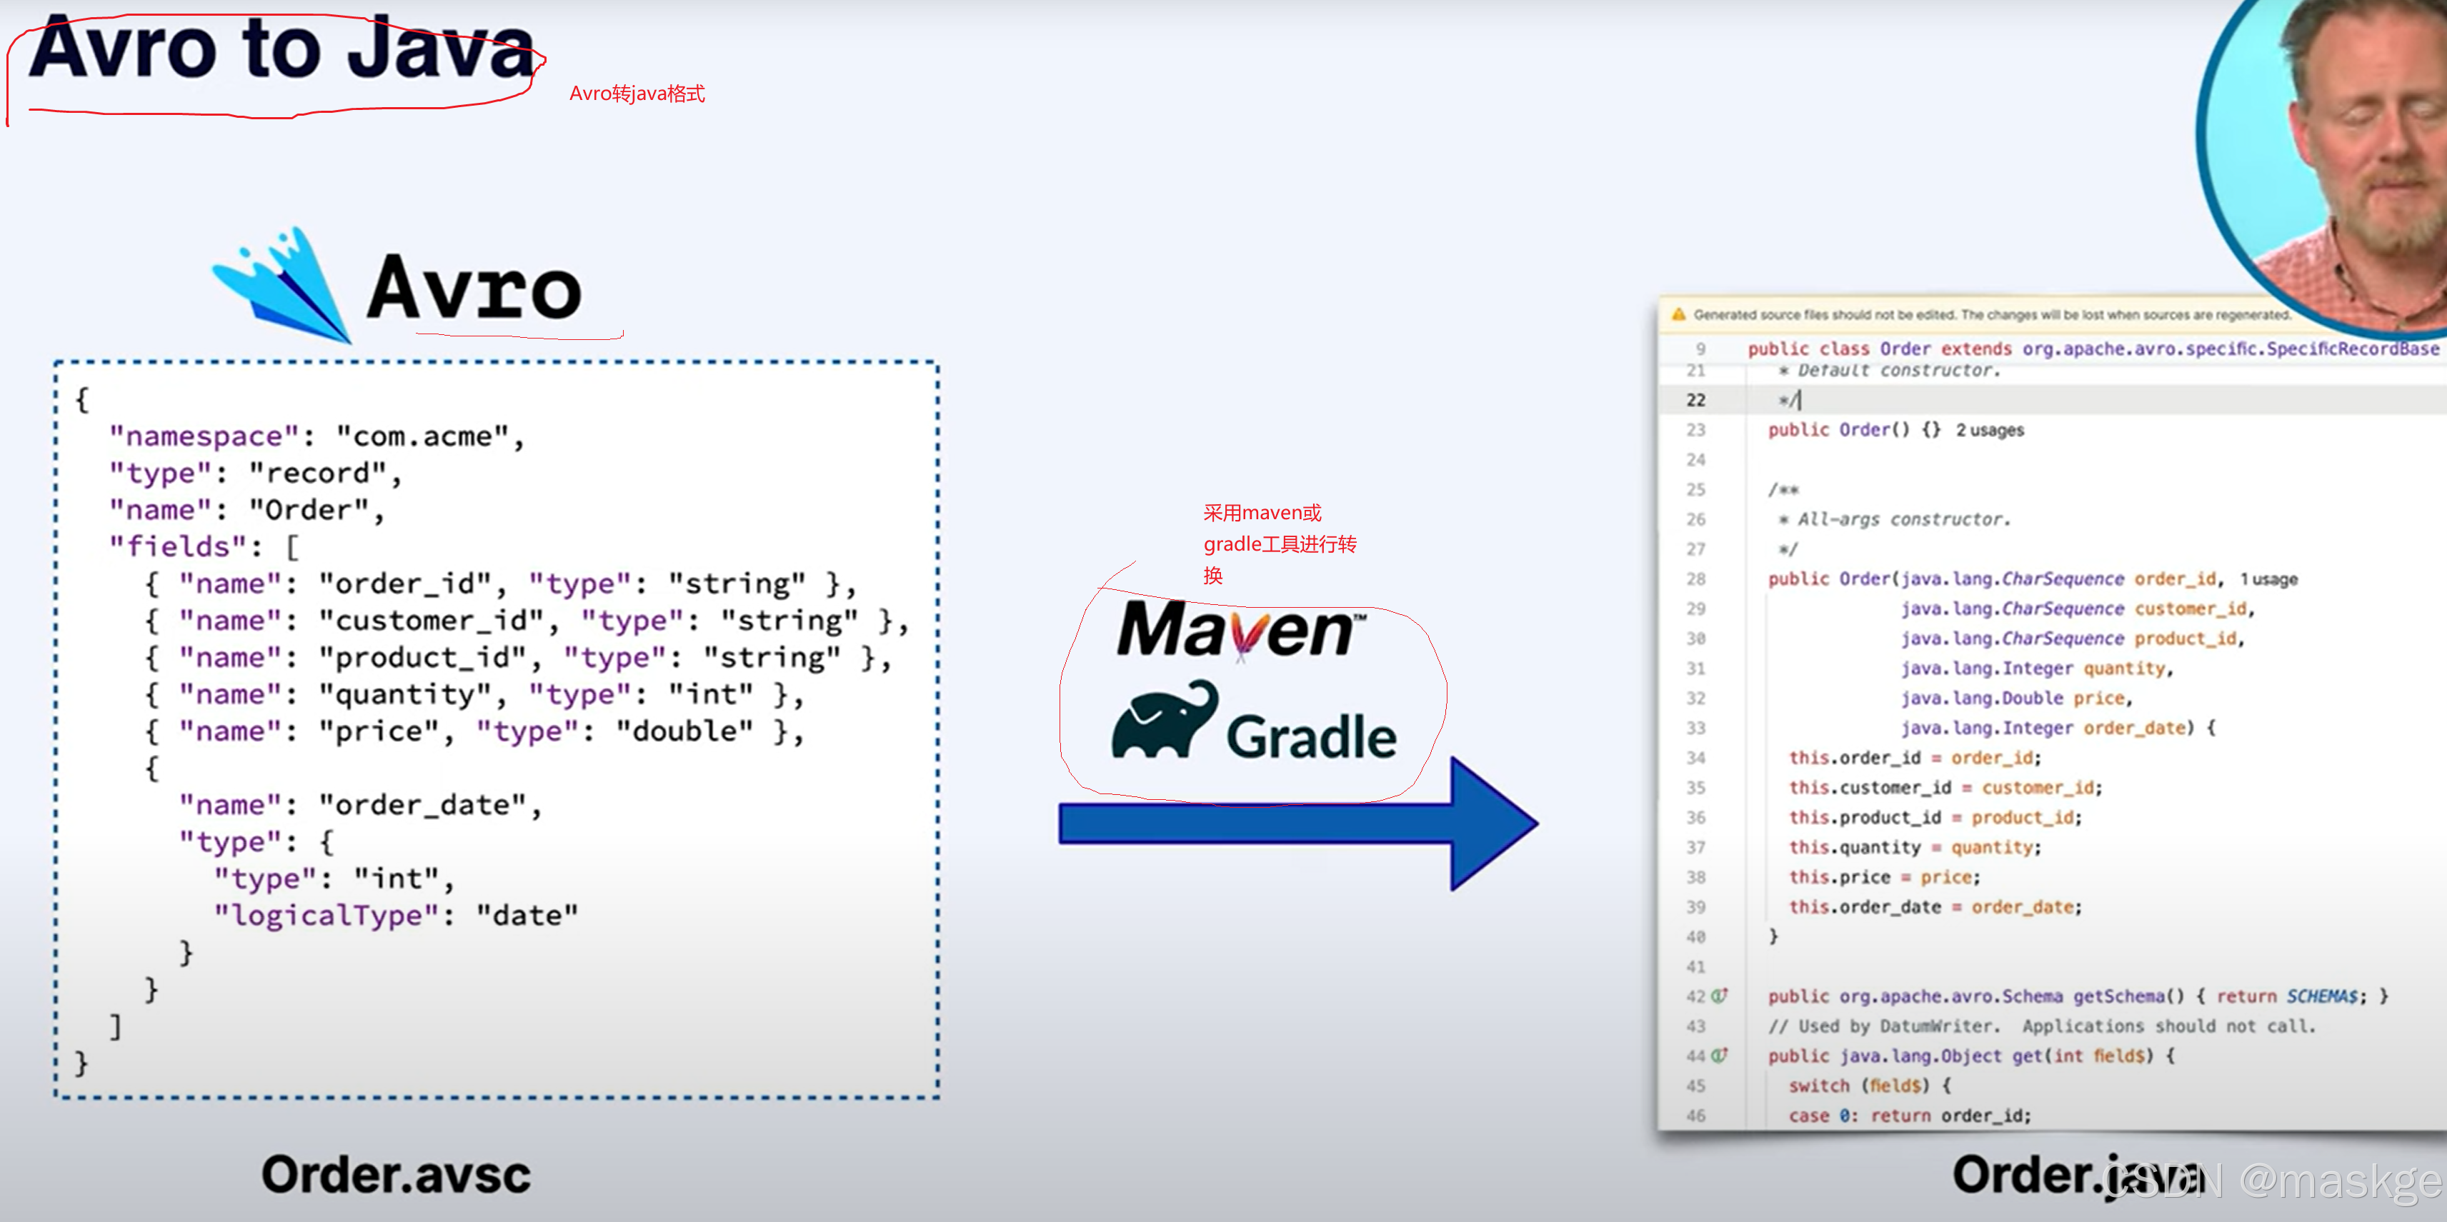The width and height of the screenshot is (2447, 1222).
Task: Click the "fields": [ line
Action: [204, 547]
